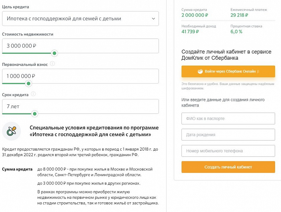This screenshot has height=212, width=281.
Task: Click info icon beside Срок кредита
Action: (34, 94)
